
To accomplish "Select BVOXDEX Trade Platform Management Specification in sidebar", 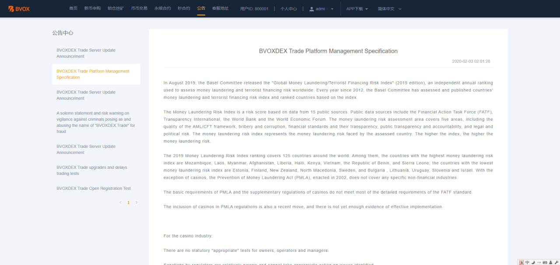I will click(x=96, y=74).
